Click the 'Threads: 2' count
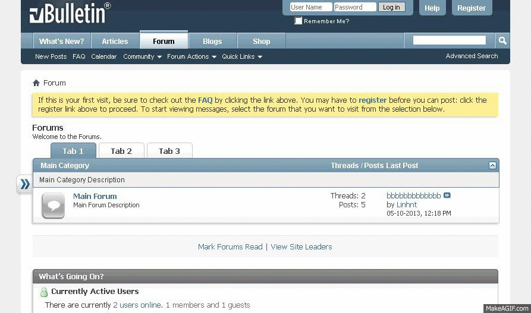531x313 pixels. pos(348,195)
